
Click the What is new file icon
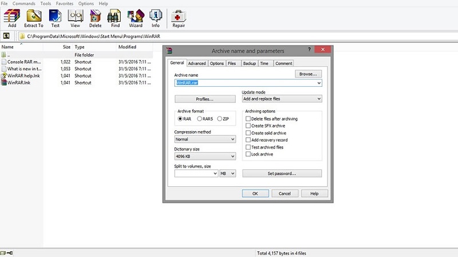pos(4,69)
